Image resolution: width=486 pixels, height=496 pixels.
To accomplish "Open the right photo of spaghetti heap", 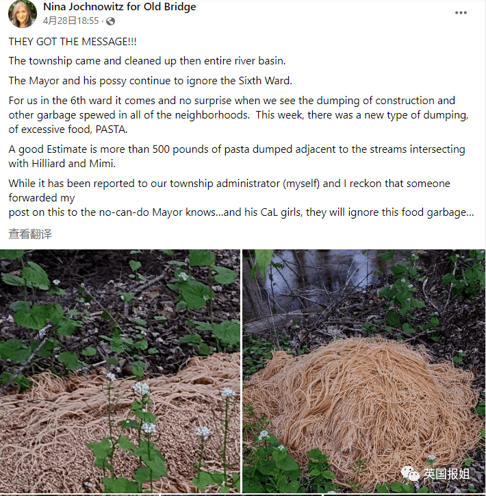I will pyautogui.click(x=363, y=371).
